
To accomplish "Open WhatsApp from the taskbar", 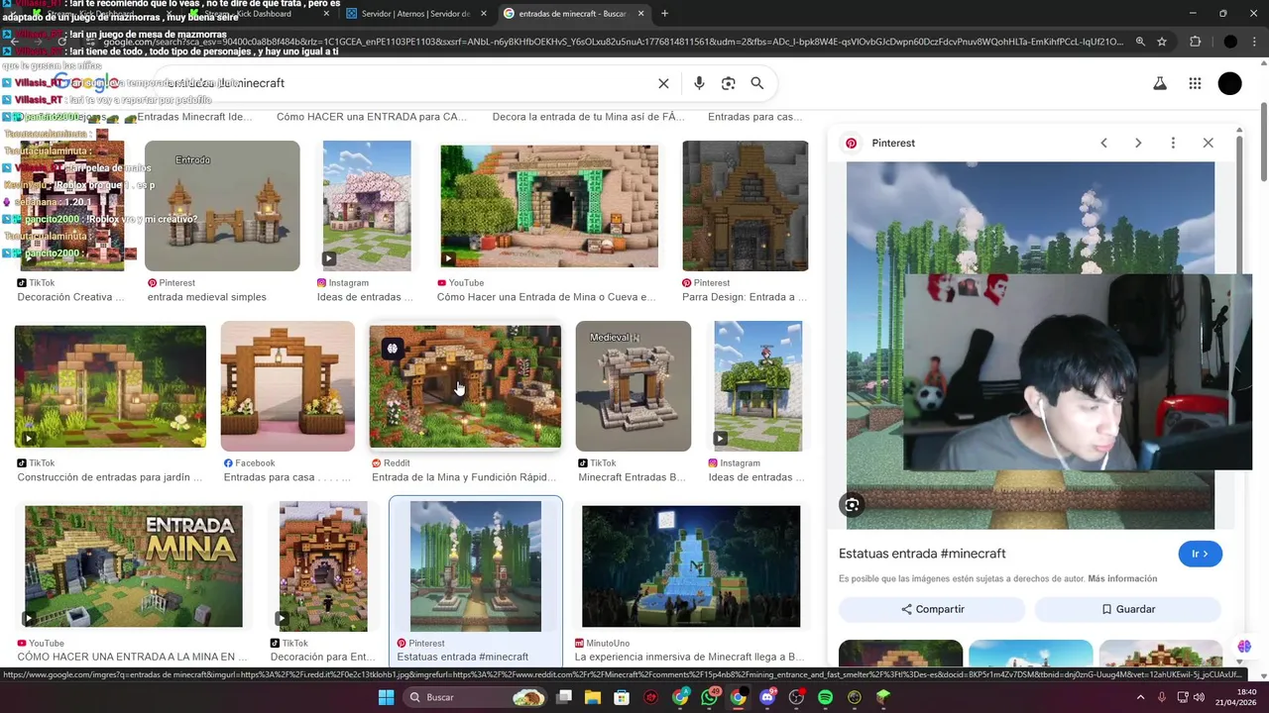I will pyautogui.click(x=709, y=697).
